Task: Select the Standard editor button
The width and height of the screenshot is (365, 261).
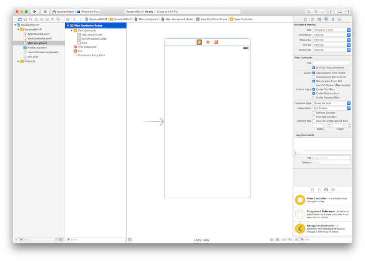Action: click(309, 12)
